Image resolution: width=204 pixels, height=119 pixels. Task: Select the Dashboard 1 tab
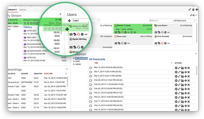[12, 10]
